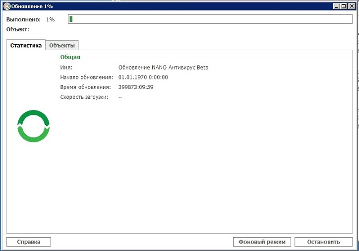Click the update progress bar
The image size is (359, 251).
pyautogui.click(x=210, y=19)
